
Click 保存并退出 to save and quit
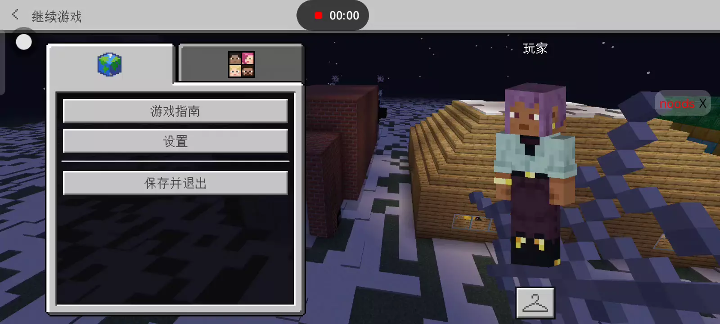click(x=175, y=183)
